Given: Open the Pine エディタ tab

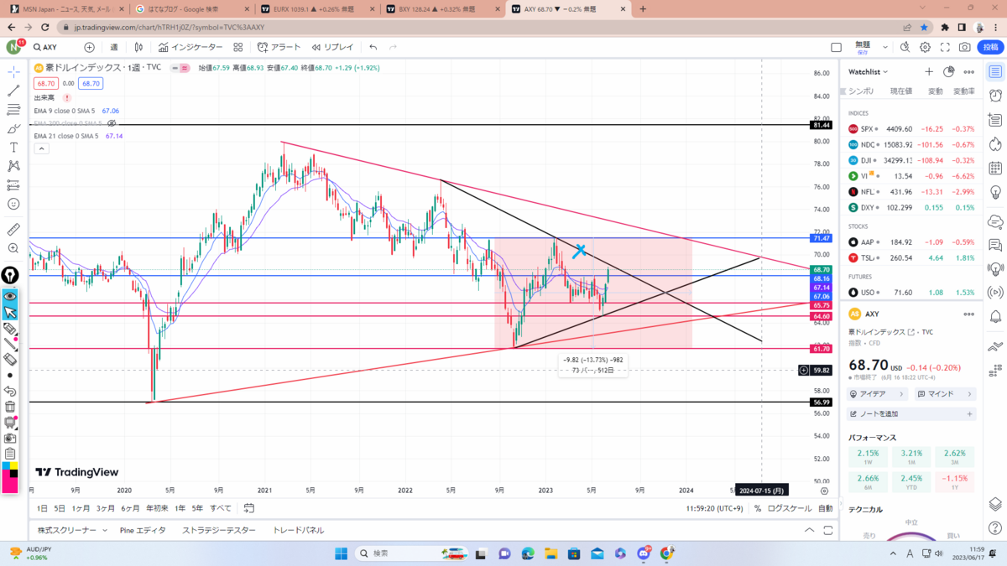Looking at the screenshot, I should pyautogui.click(x=143, y=530).
